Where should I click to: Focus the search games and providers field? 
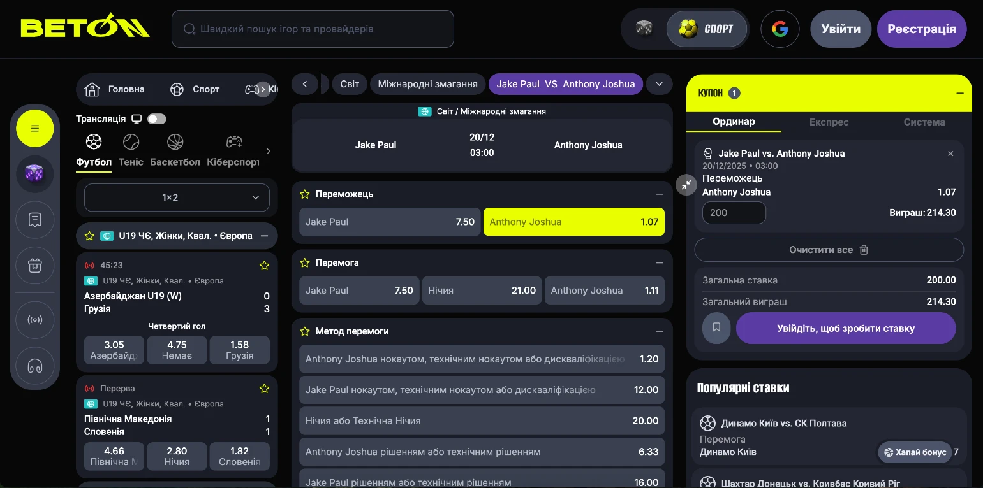click(313, 29)
